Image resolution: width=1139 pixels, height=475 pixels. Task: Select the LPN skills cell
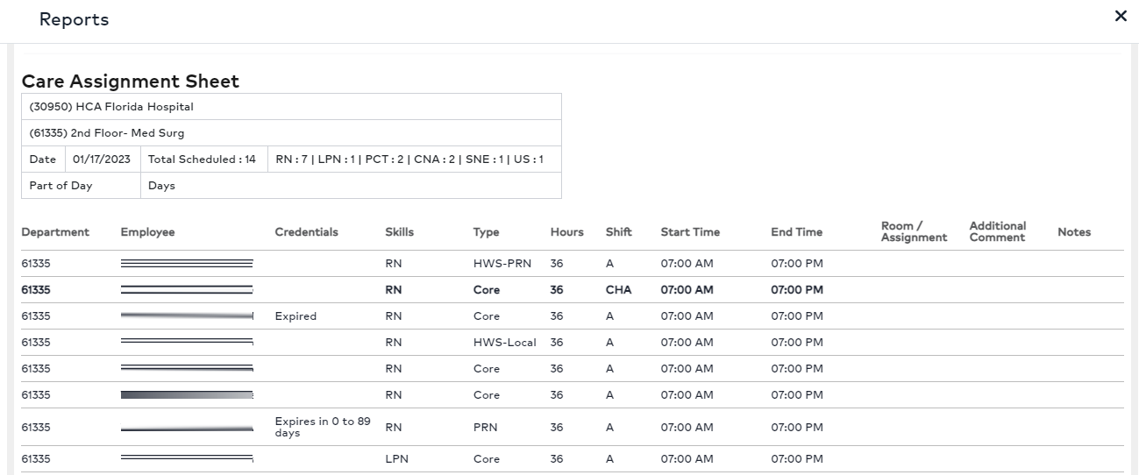point(396,459)
